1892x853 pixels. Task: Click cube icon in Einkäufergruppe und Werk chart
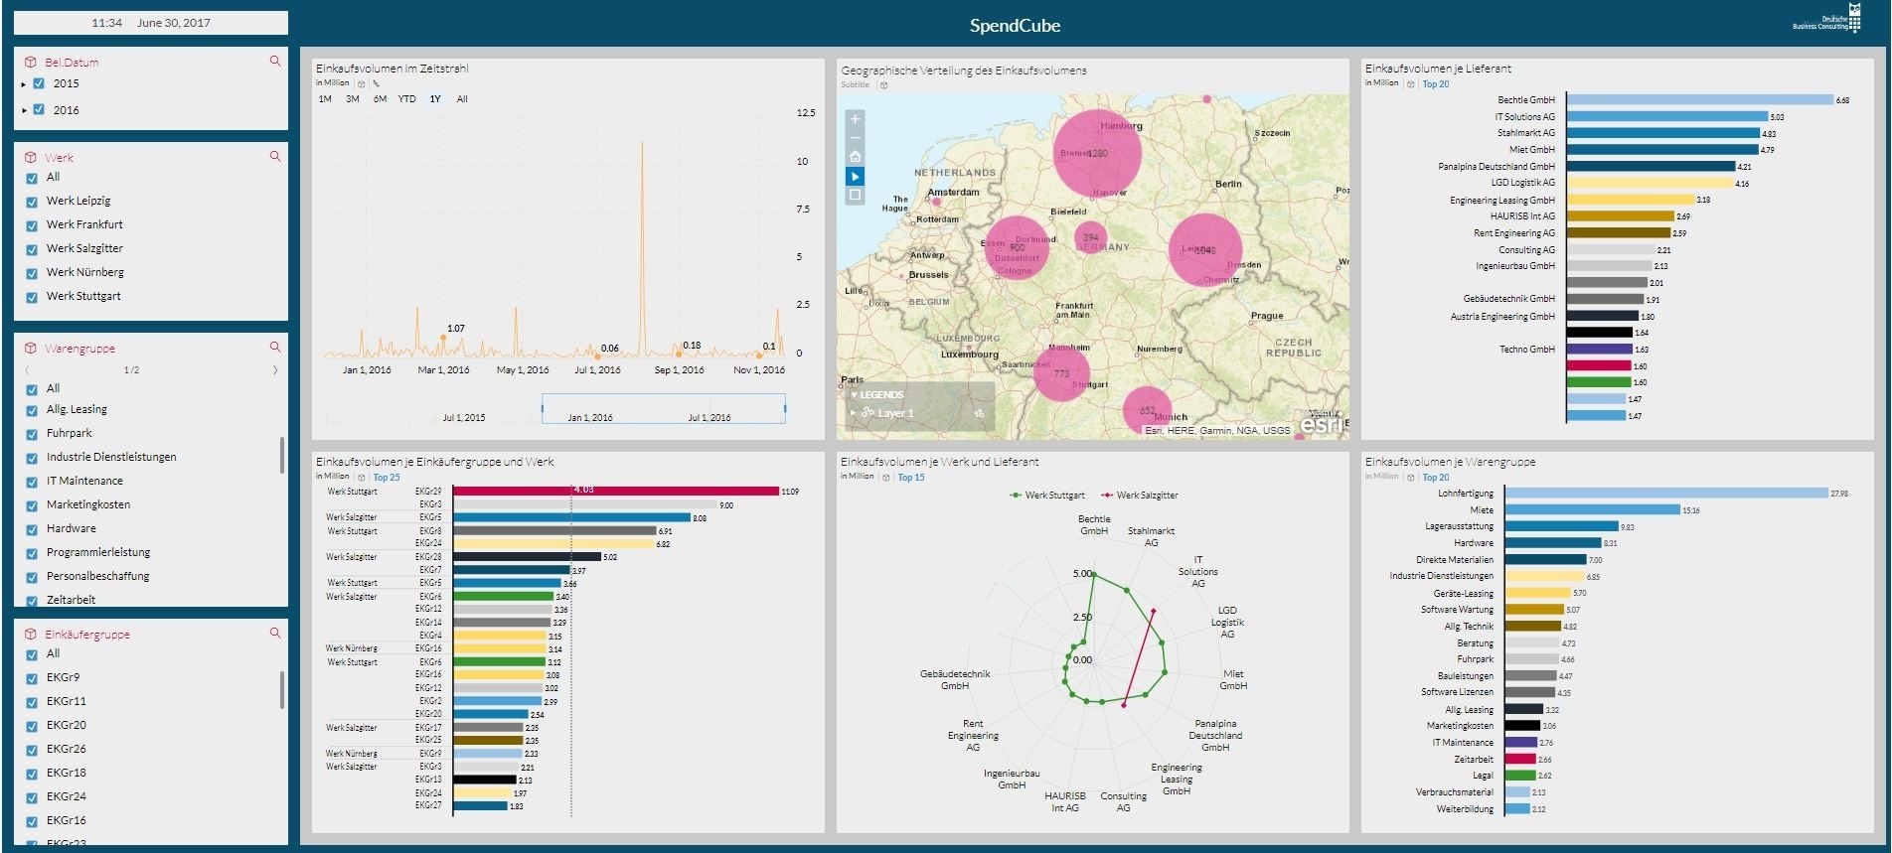(361, 477)
